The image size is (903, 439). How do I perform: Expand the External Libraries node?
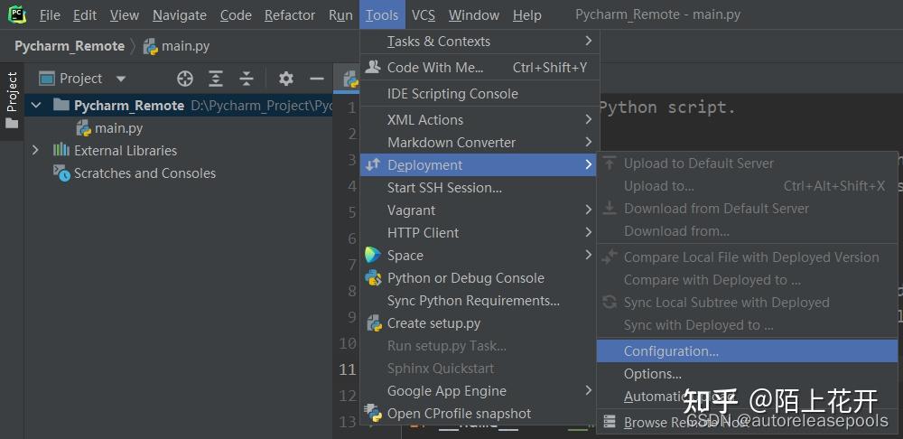[36, 151]
